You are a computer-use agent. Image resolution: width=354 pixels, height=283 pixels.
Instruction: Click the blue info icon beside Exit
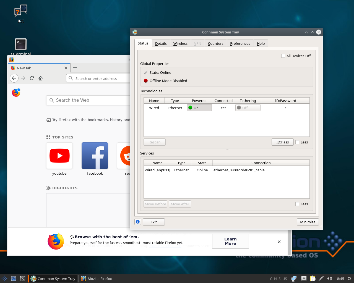point(138,222)
